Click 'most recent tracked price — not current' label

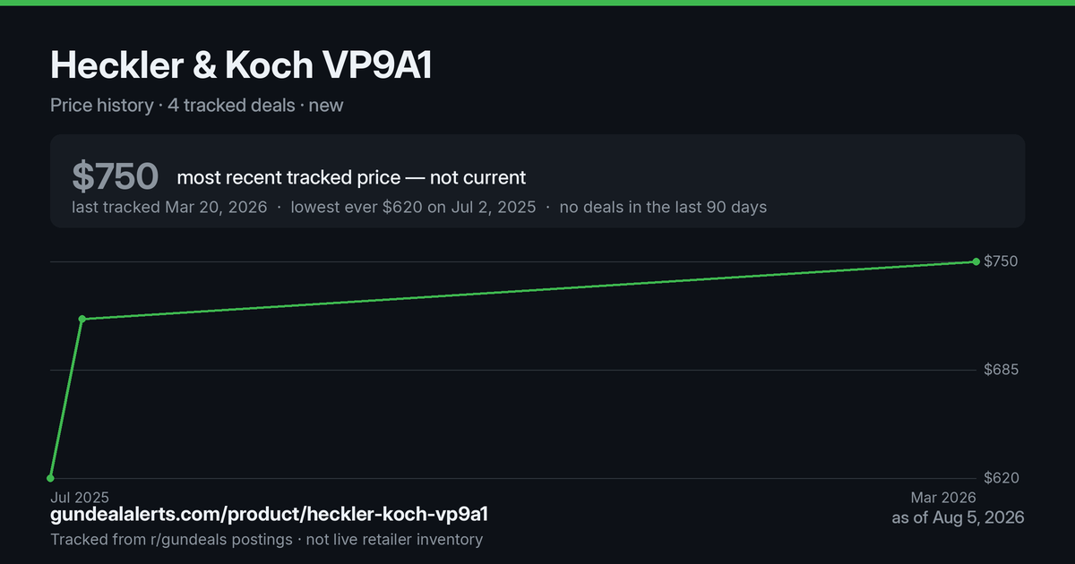point(351,177)
